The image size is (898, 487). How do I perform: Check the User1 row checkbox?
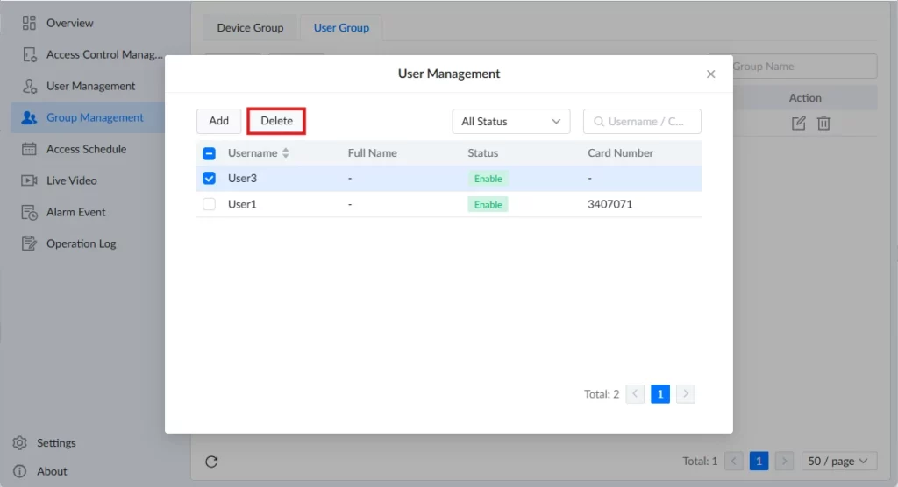209,204
